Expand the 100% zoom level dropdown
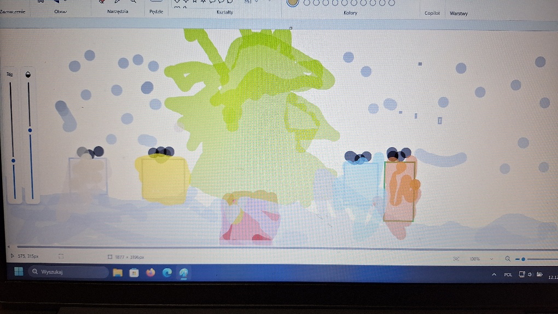 tap(491, 259)
